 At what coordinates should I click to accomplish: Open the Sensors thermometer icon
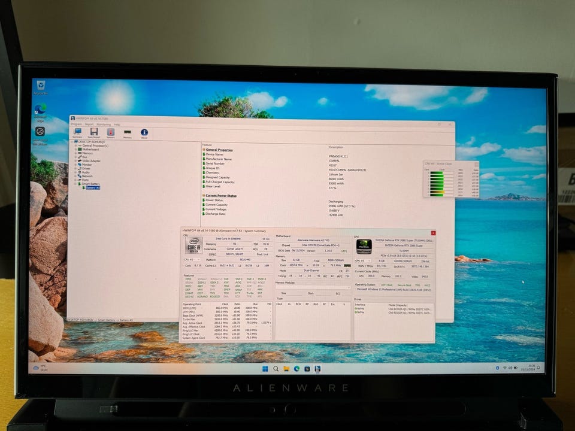click(111, 133)
